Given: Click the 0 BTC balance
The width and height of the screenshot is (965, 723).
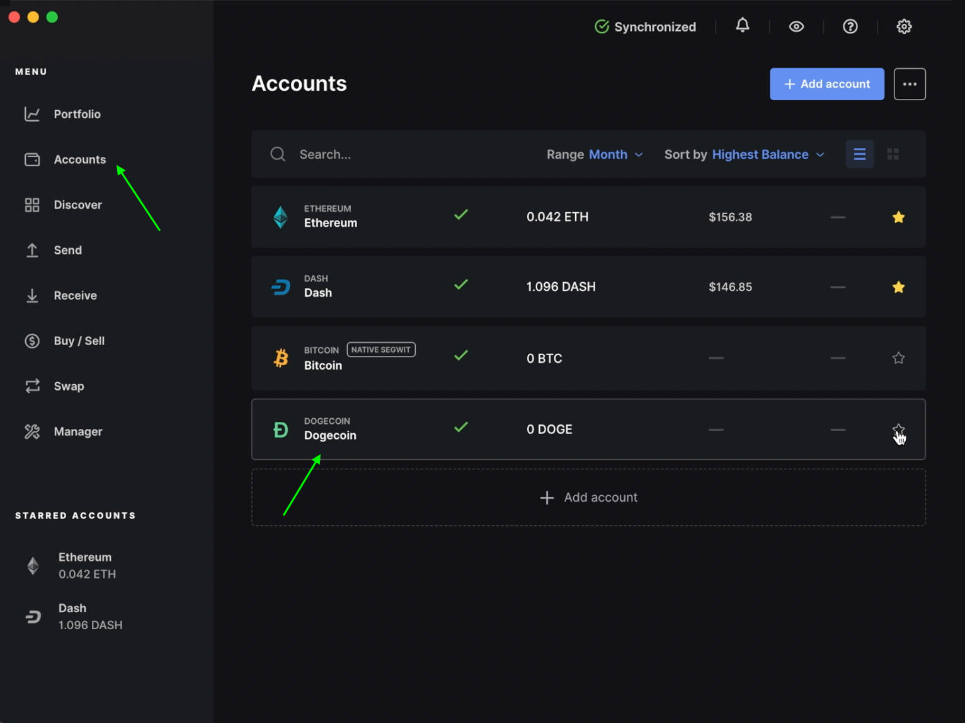Looking at the screenshot, I should 544,358.
